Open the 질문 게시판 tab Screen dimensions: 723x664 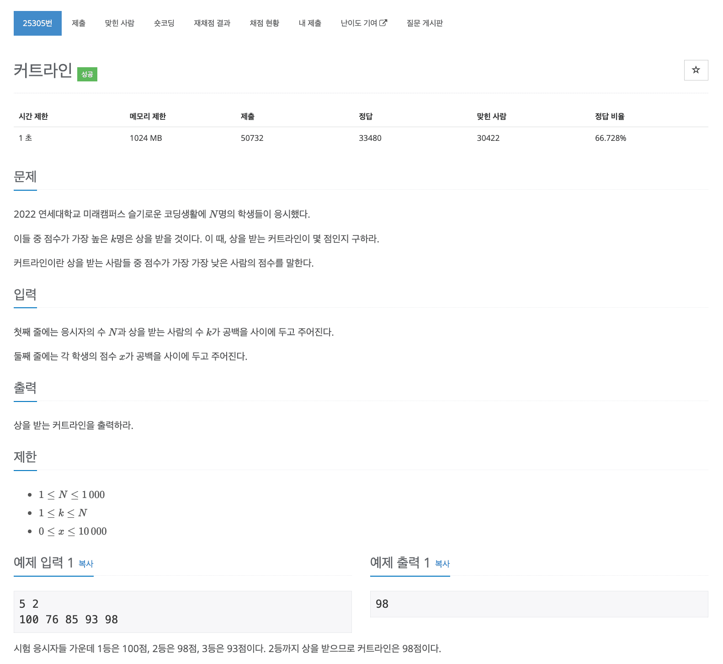[425, 23]
